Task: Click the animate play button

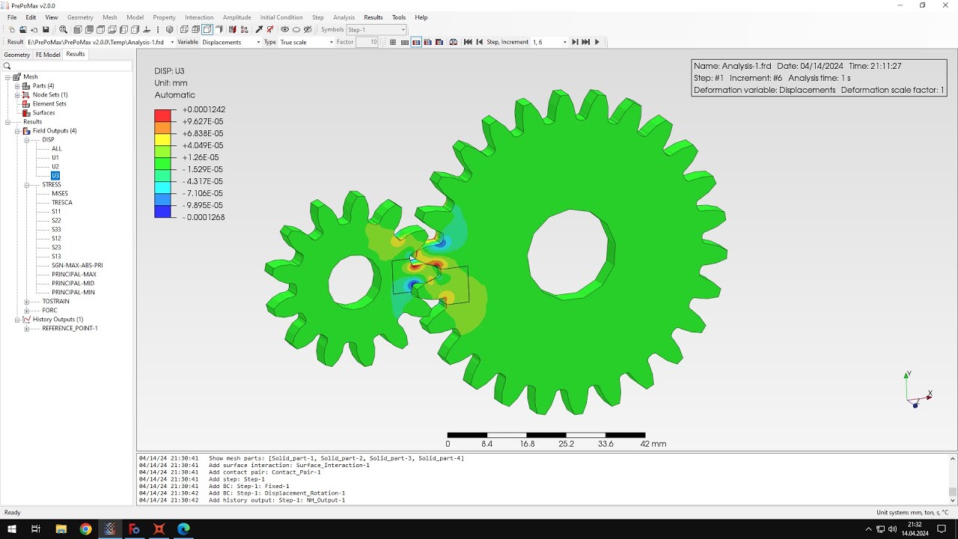Action: click(597, 42)
